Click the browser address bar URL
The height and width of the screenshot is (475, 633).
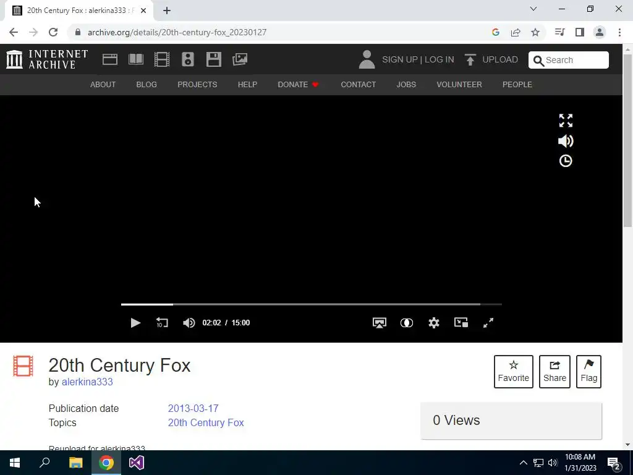click(x=177, y=32)
